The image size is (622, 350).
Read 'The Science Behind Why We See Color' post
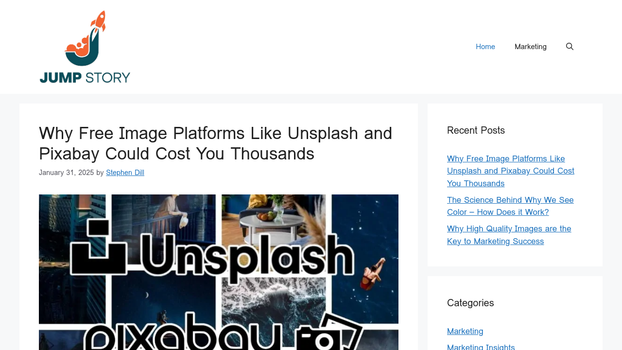pos(510,206)
